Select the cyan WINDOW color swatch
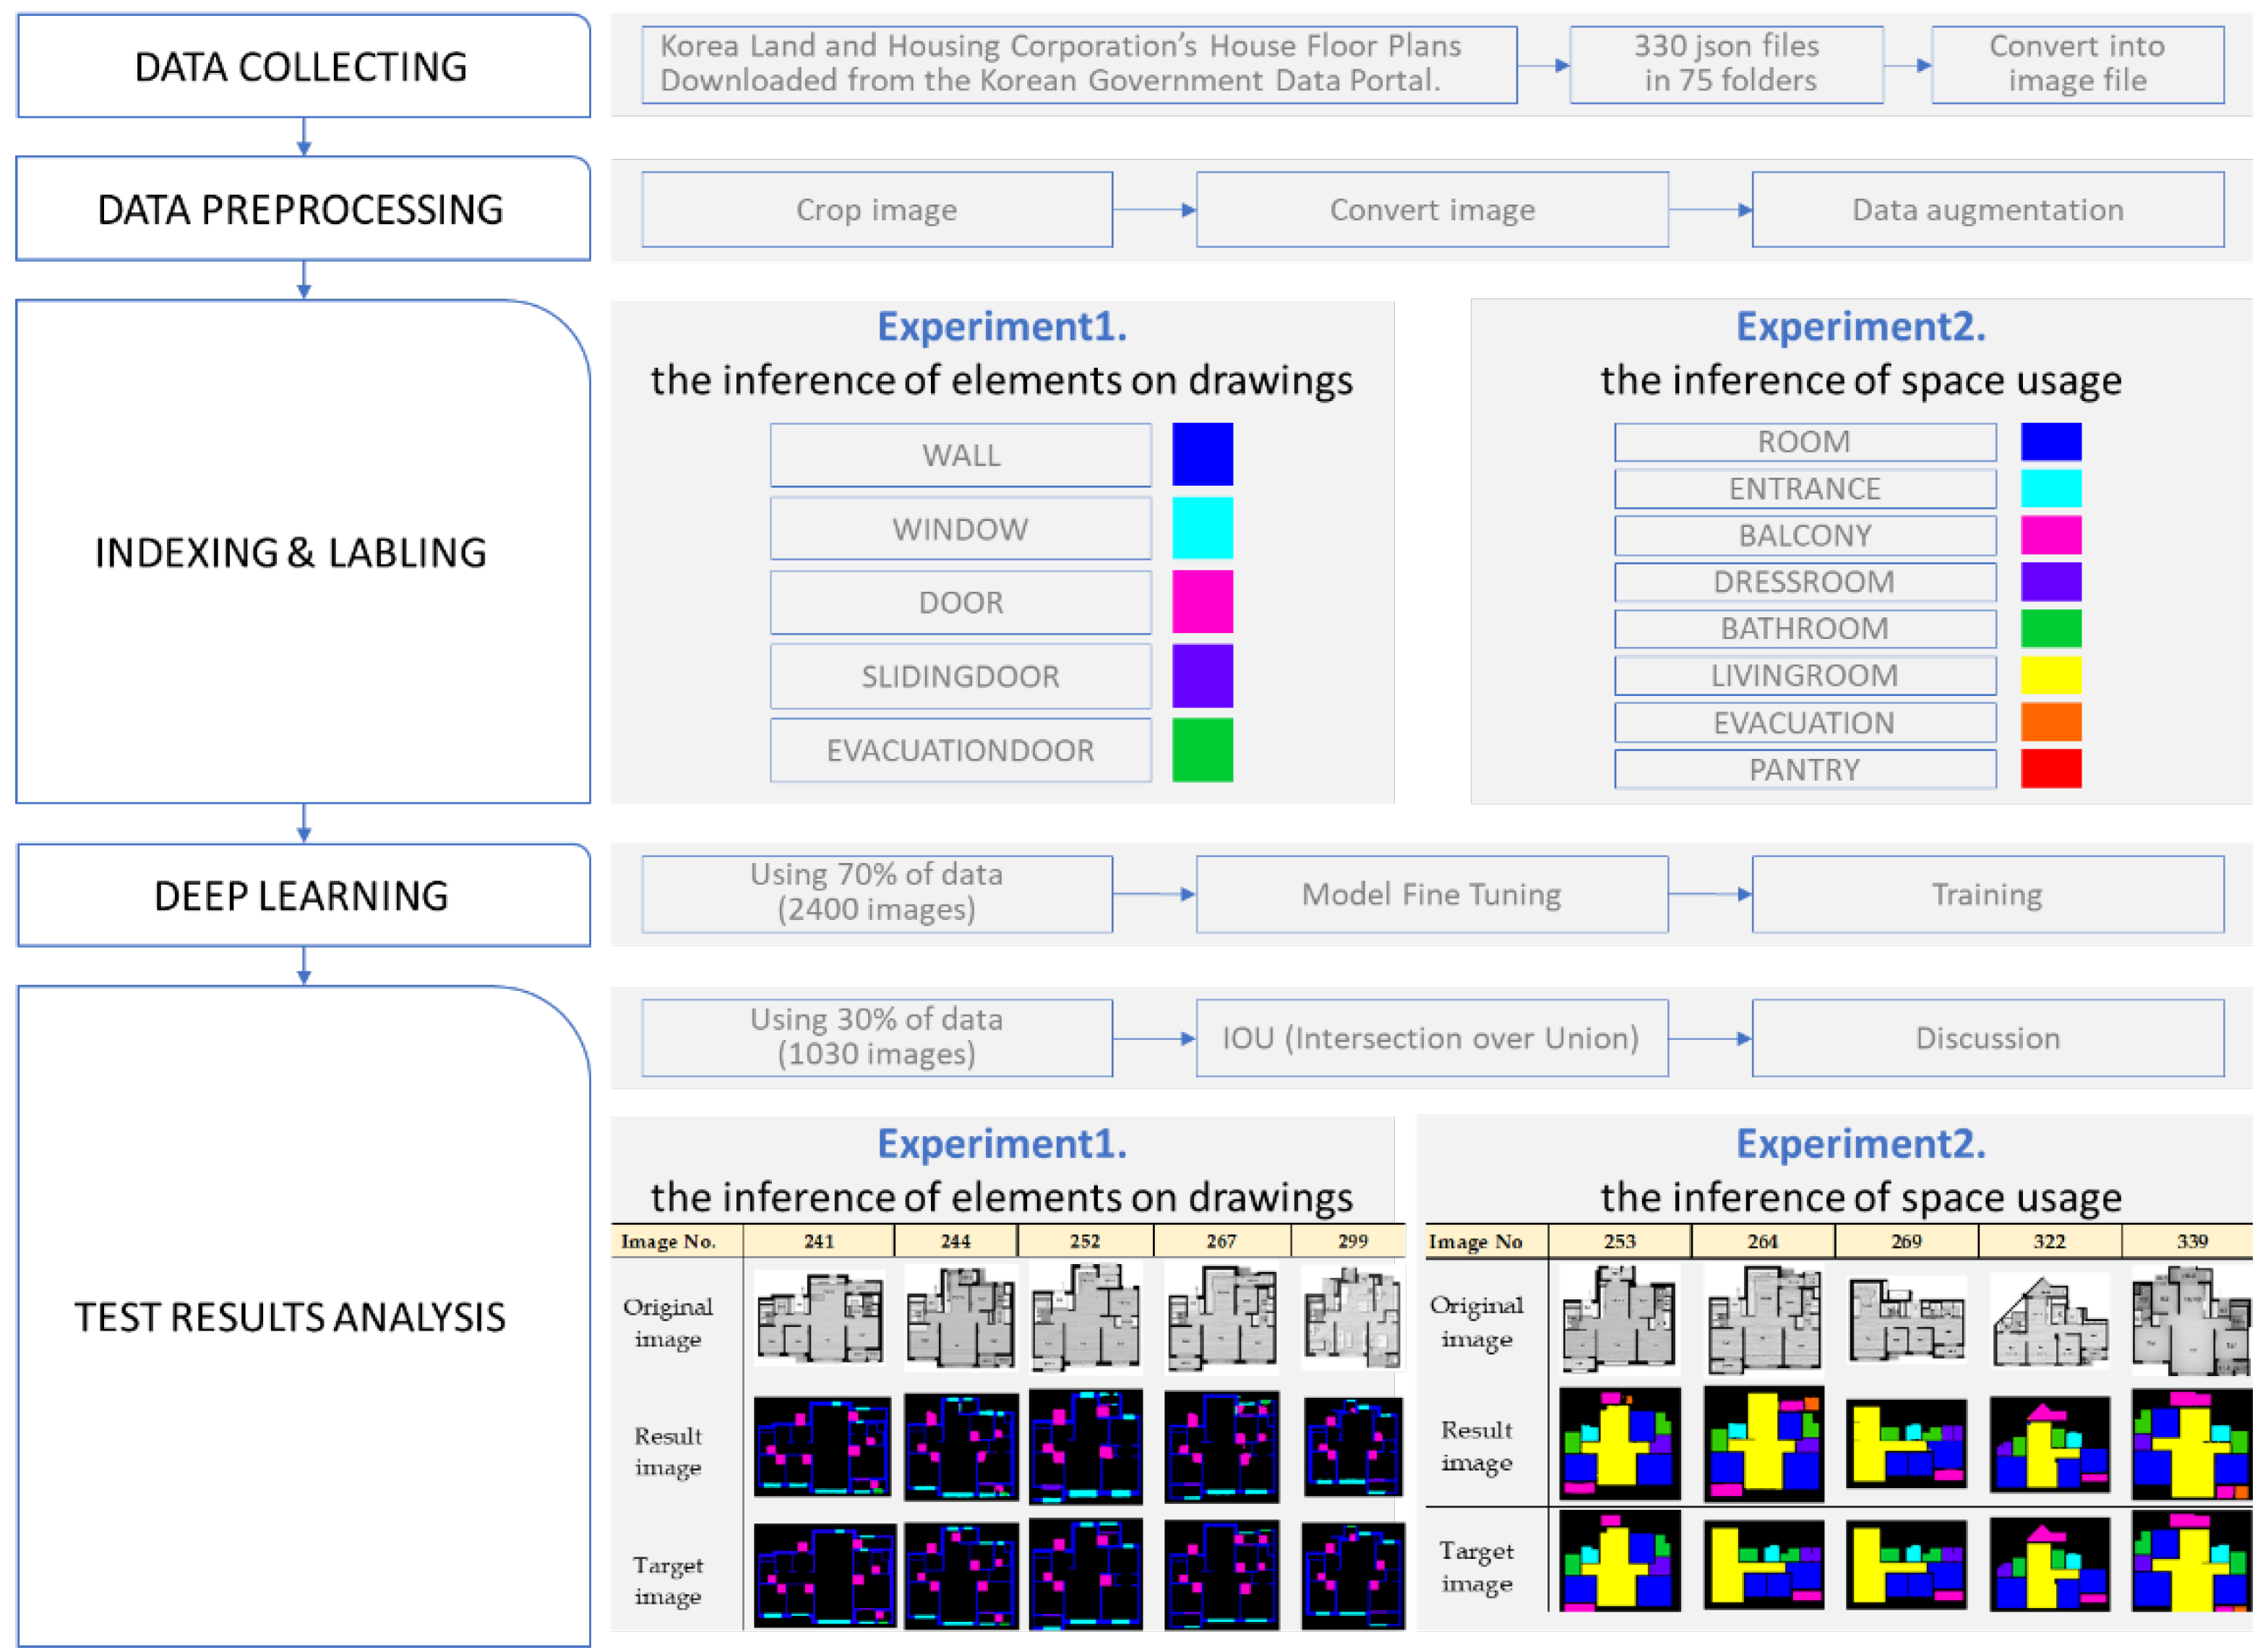 point(1202,528)
